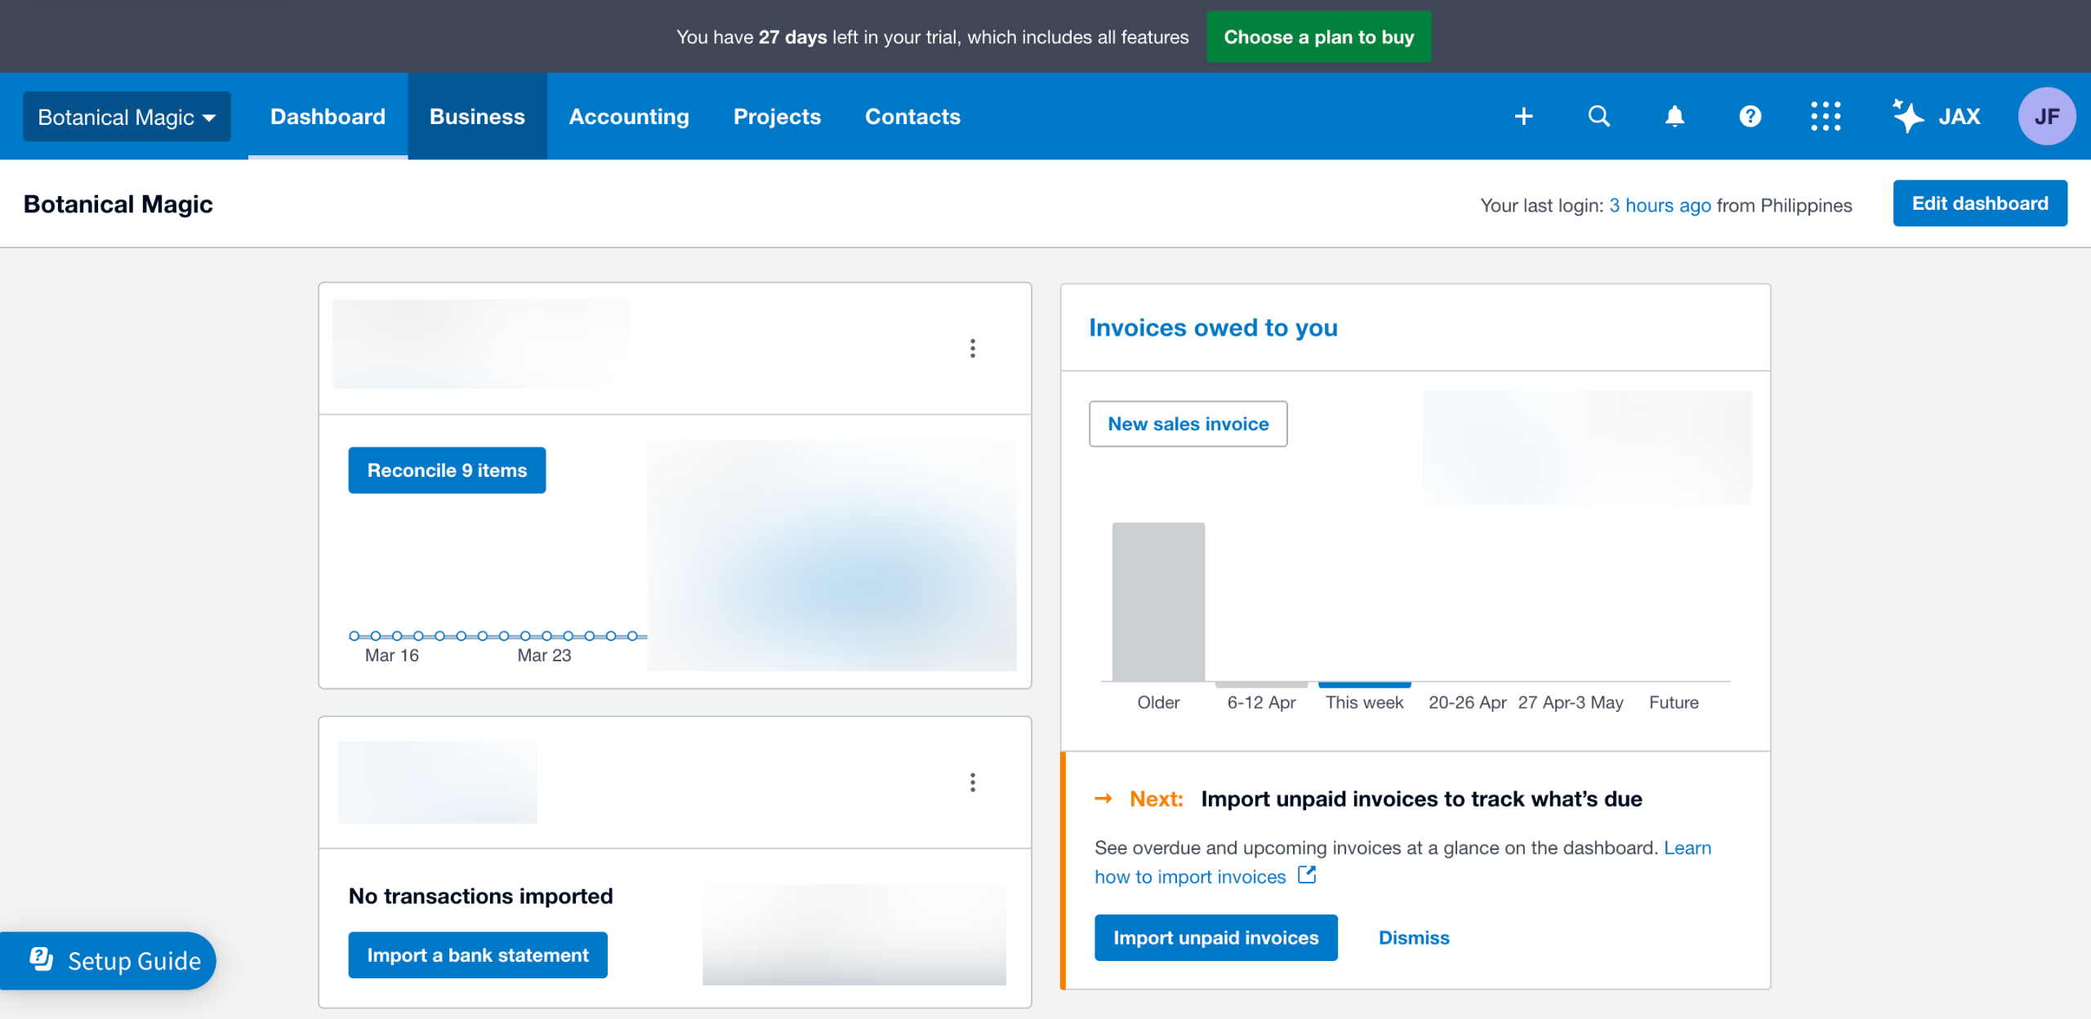Click Import unpaid invoices button

pyautogui.click(x=1215, y=937)
